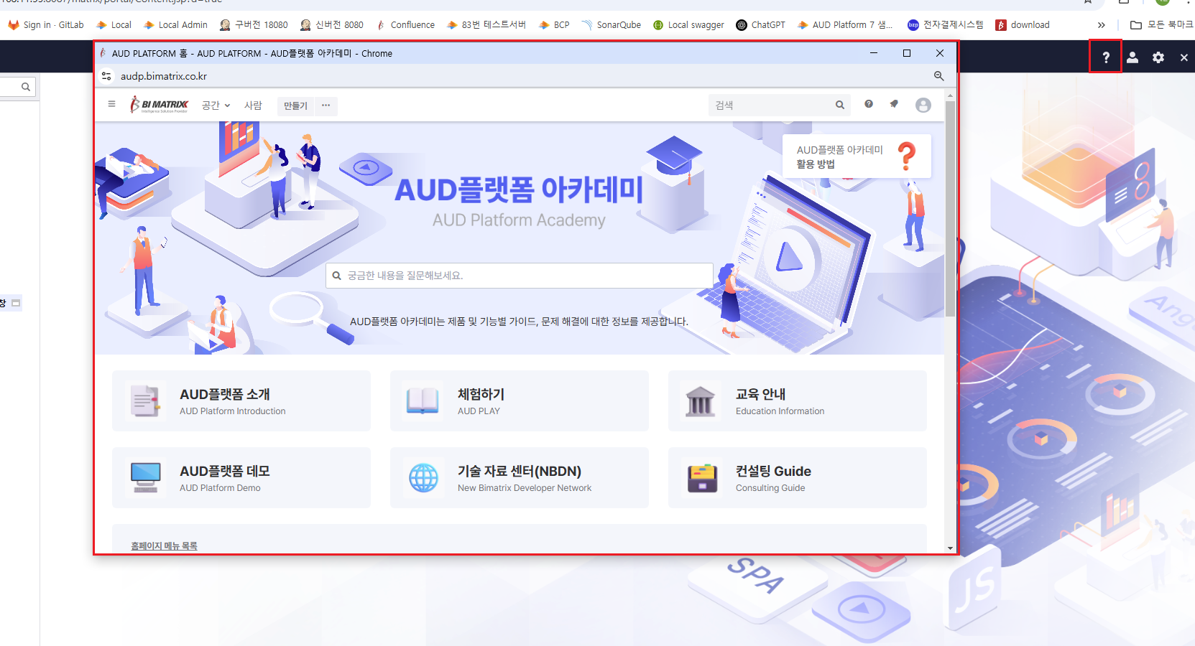Open the help question-mark icon in portal header
Viewport: 1195px width, 646px height.
[x=1106, y=57]
